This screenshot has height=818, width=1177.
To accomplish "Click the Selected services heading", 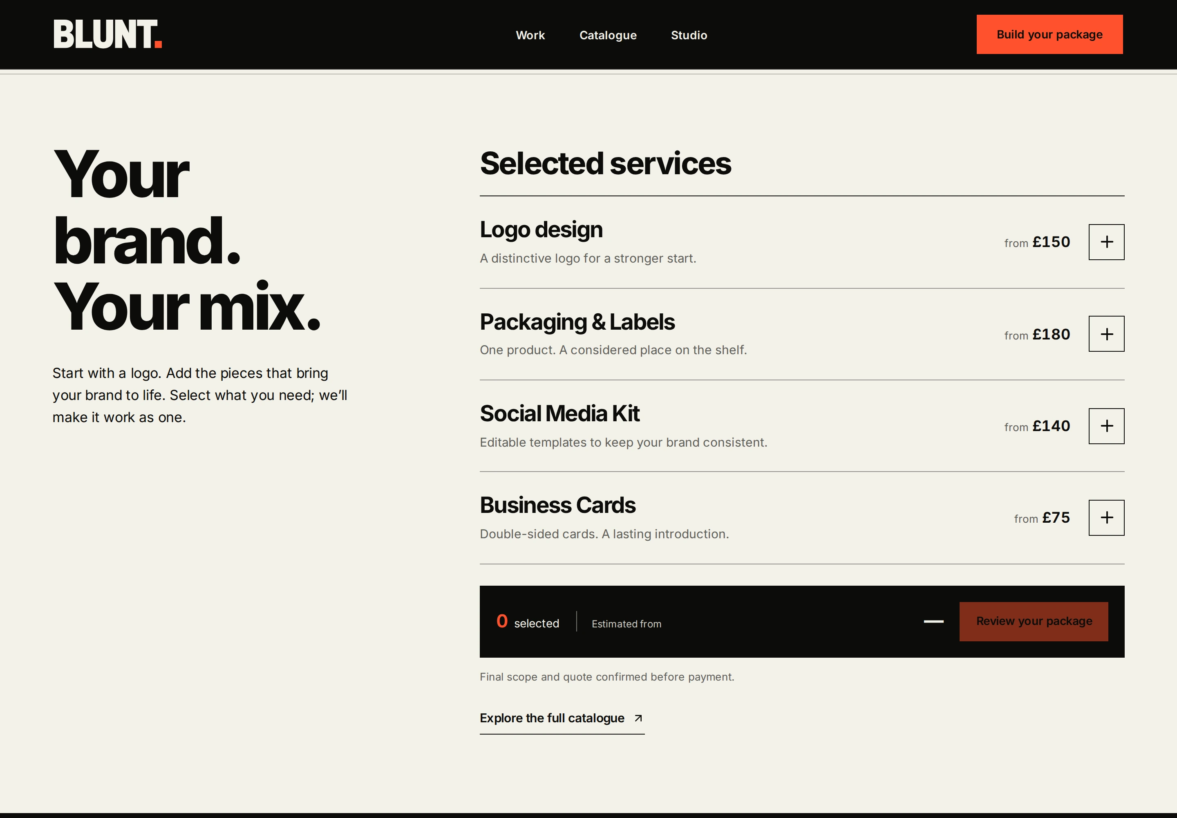I will pyautogui.click(x=605, y=164).
